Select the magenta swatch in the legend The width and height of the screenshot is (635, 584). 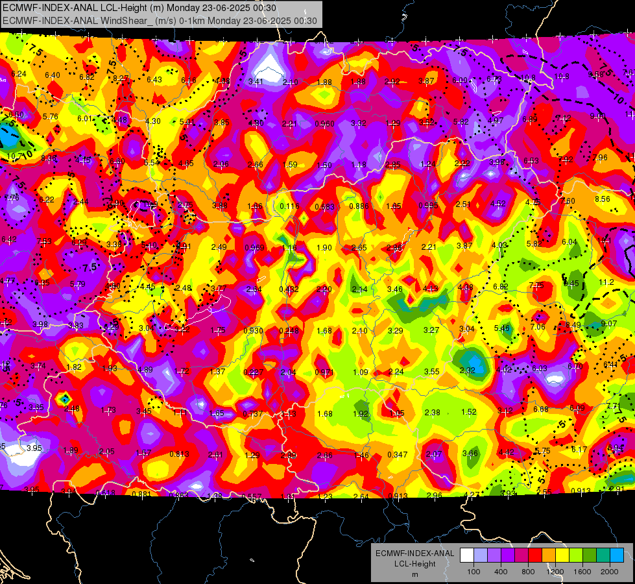[521, 555]
